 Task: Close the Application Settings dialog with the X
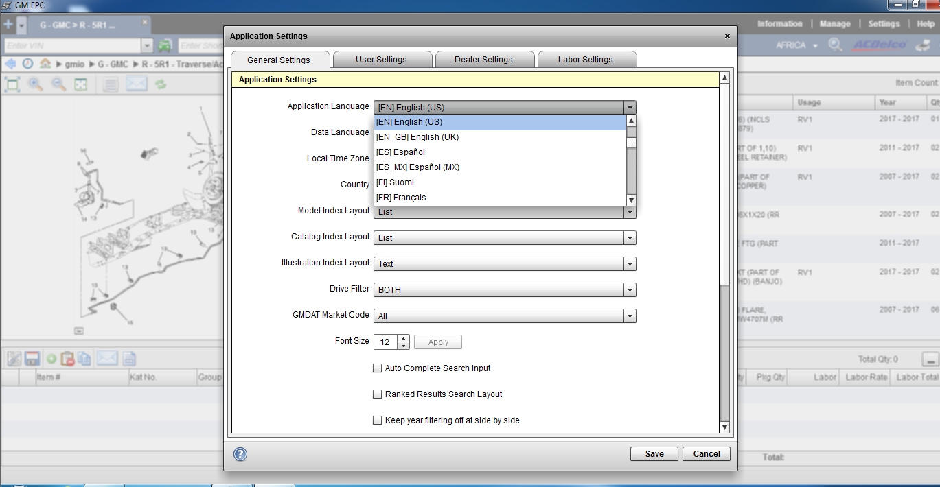728,36
